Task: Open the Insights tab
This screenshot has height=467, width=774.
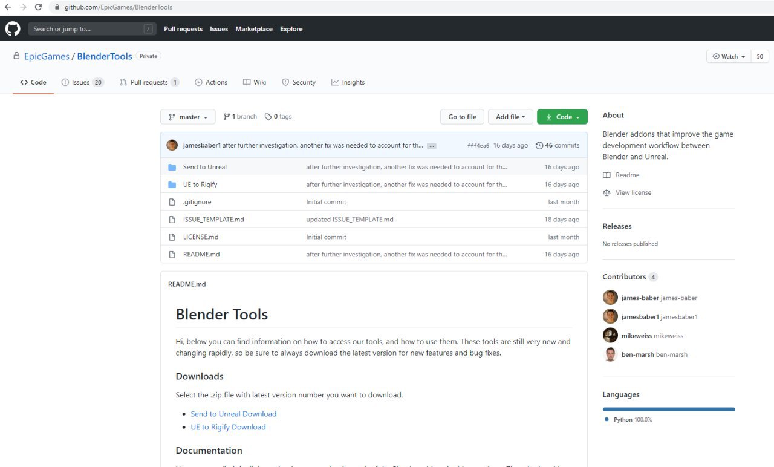Action: 348,82
